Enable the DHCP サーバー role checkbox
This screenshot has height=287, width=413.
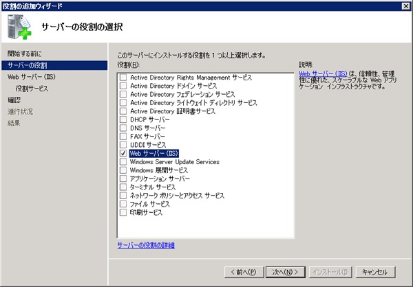(123, 119)
